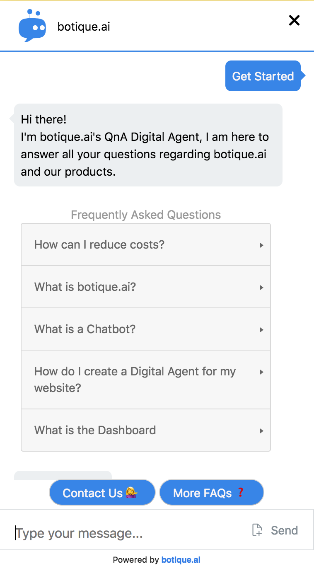
Task: Click the 'Hi there!' welcome message bubble
Action: tap(148, 145)
